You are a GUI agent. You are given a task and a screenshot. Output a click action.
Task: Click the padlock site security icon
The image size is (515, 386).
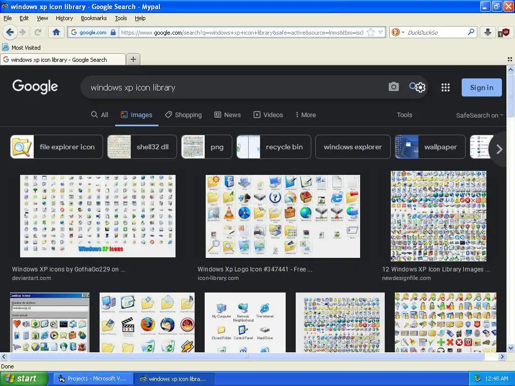tap(113, 32)
